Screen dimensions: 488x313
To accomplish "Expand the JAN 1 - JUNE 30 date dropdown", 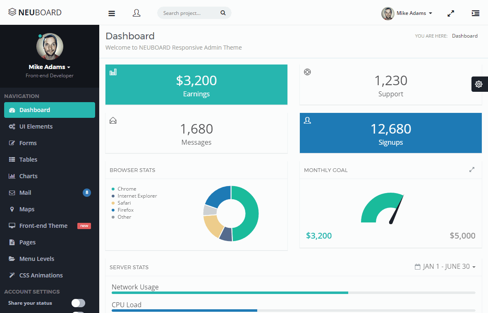I will [445, 267].
